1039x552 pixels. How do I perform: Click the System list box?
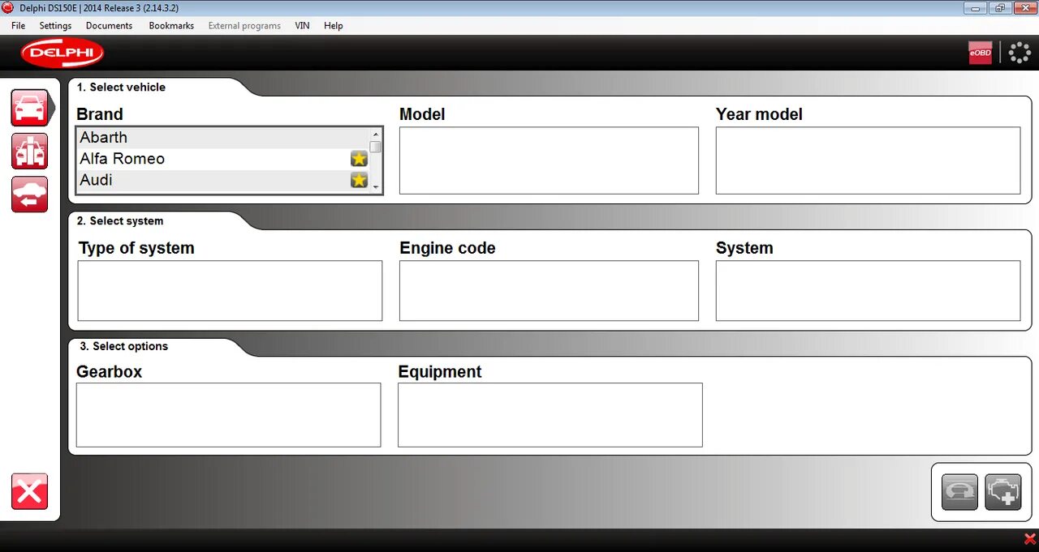pos(868,290)
